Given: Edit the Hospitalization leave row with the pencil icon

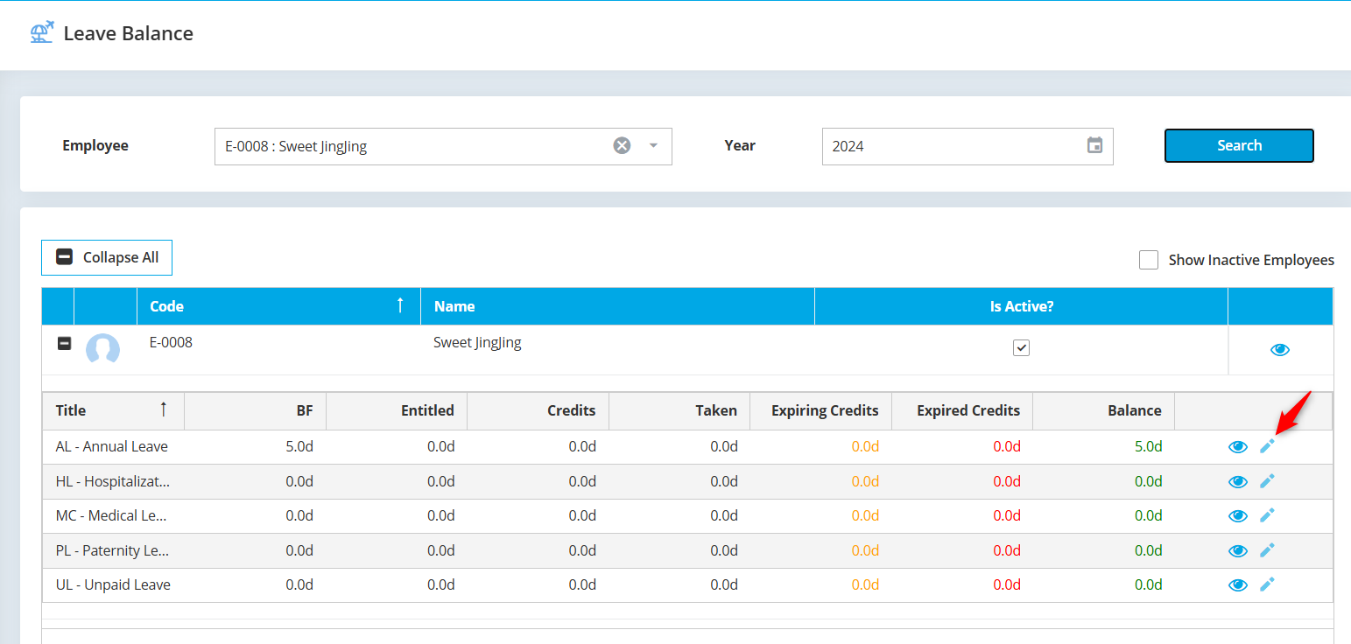Looking at the screenshot, I should (x=1267, y=480).
